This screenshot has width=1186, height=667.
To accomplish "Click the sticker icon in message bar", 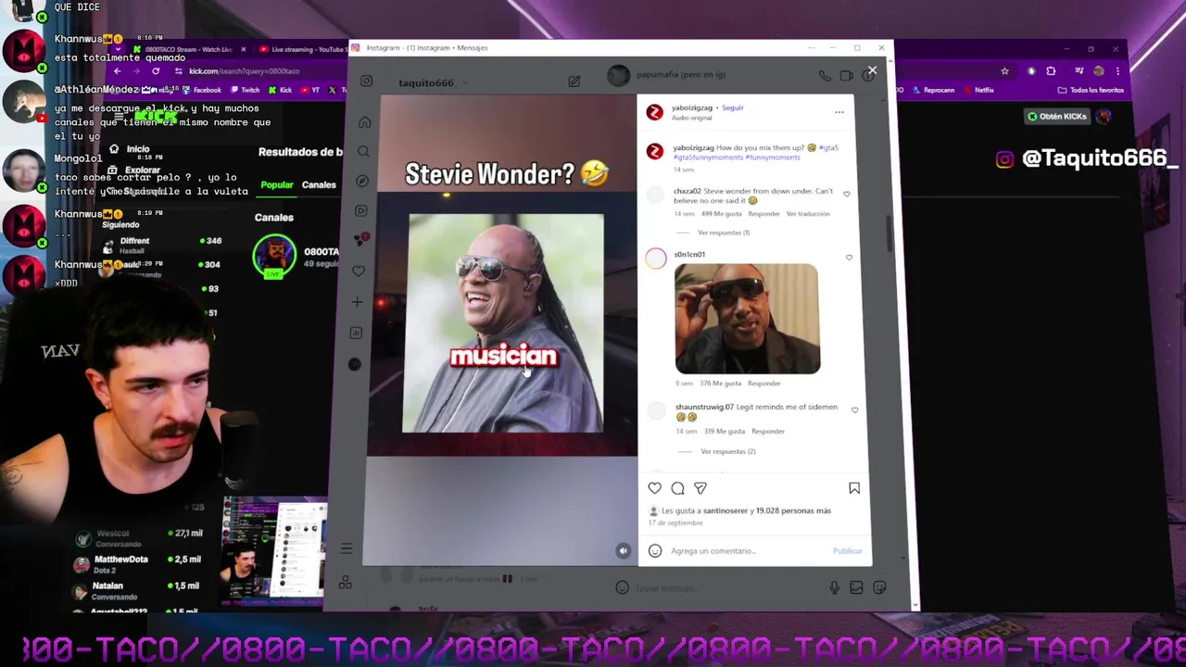I will pyautogui.click(x=879, y=587).
